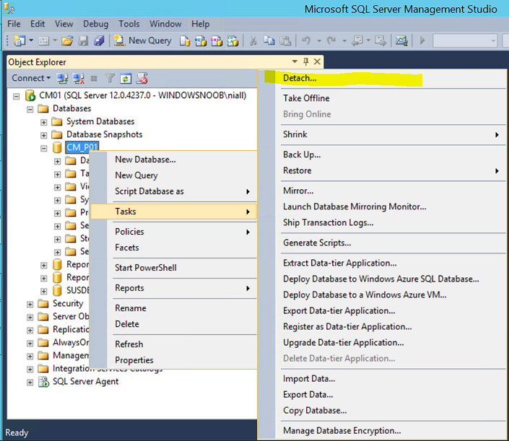Close the Object Explorer panel
509x441 pixels.
click(318, 61)
